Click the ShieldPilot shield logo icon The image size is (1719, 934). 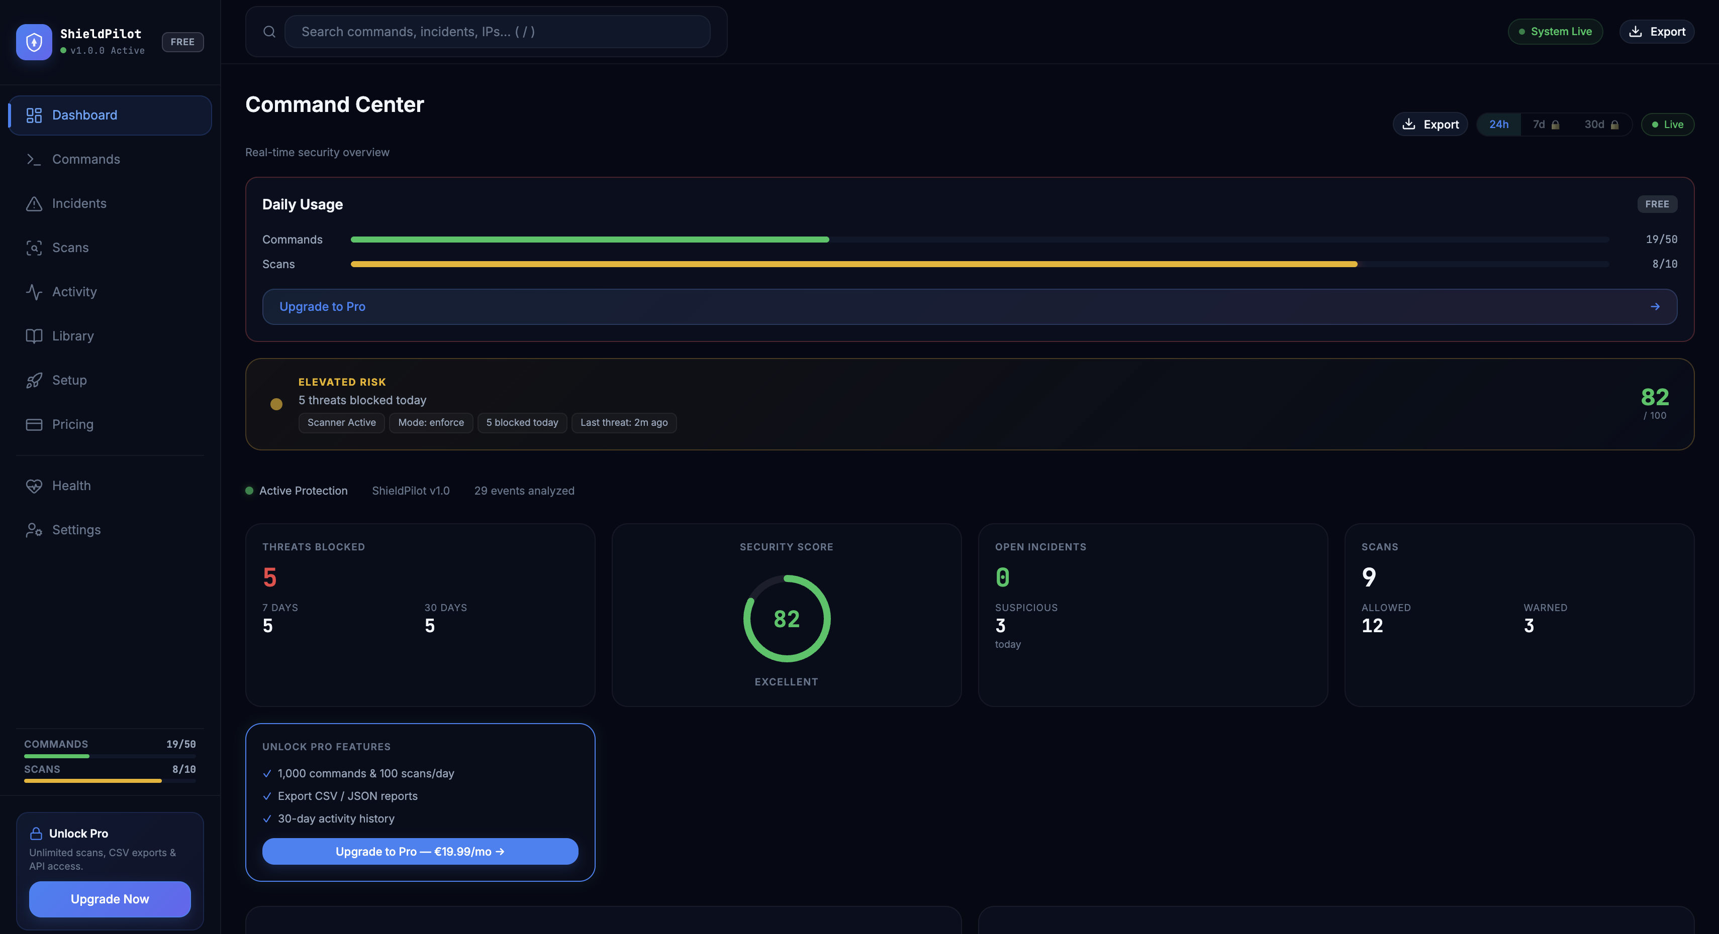point(33,42)
